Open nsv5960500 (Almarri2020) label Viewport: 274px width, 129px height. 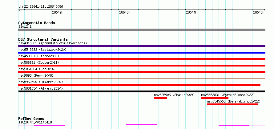click(x=41, y=82)
